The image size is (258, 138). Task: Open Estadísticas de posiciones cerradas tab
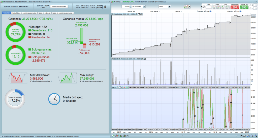(24, 13)
